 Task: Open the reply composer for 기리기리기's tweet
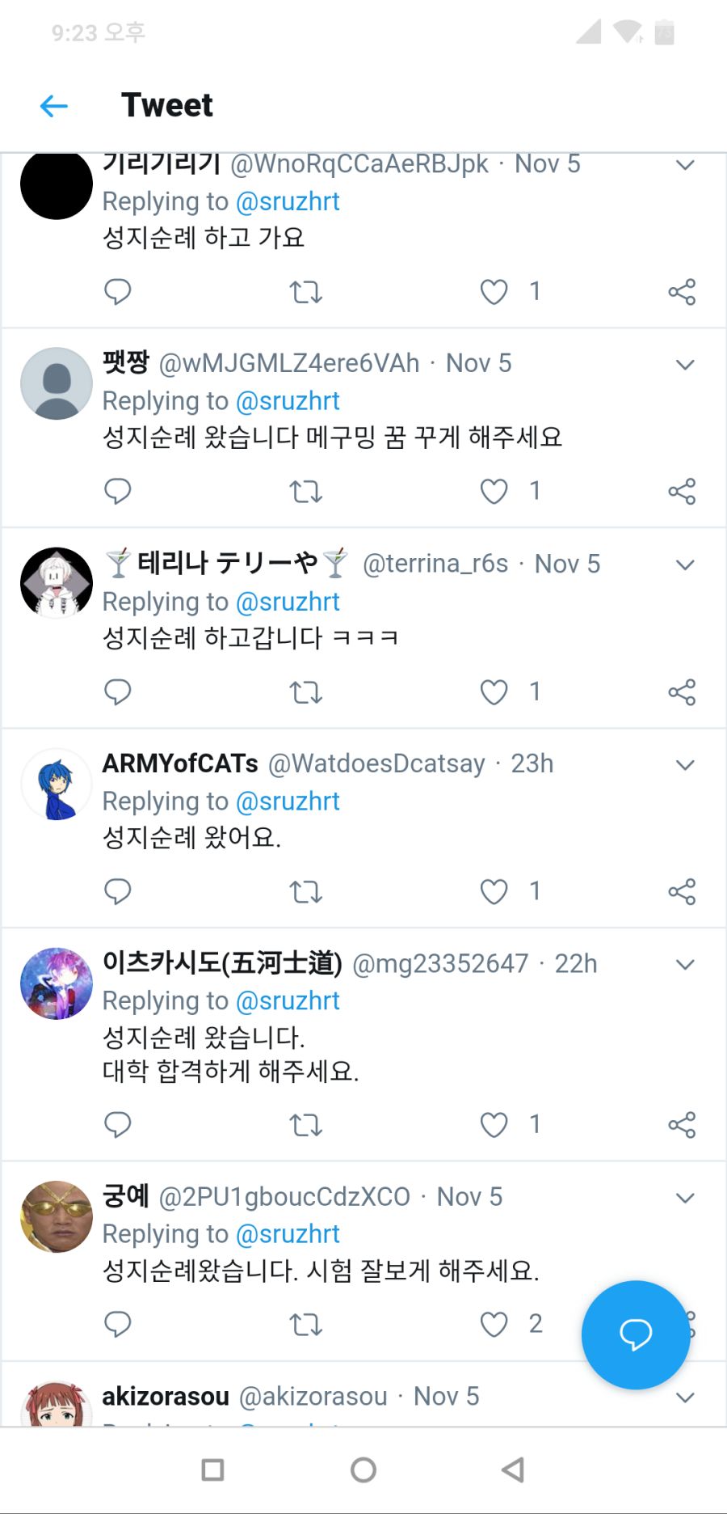tap(118, 291)
